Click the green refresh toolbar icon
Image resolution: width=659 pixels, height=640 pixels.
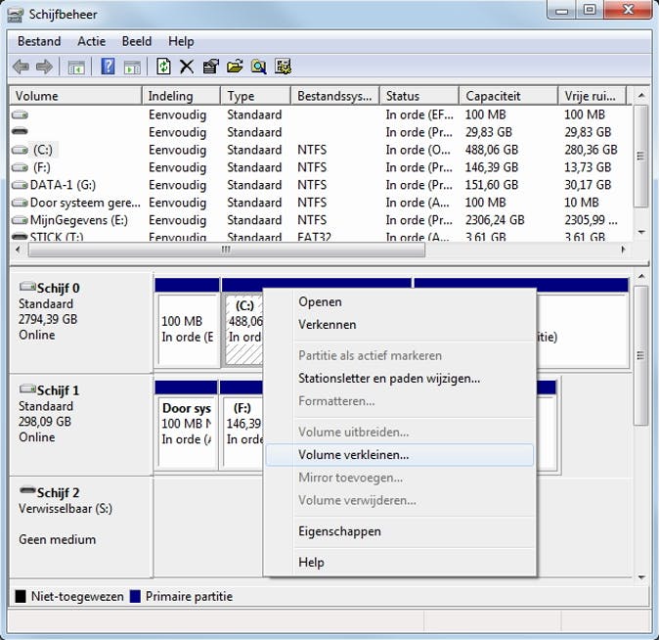pos(163,67)
